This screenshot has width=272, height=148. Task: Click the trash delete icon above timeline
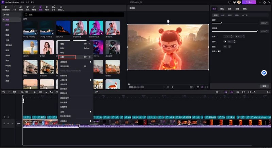coord(14,92)
